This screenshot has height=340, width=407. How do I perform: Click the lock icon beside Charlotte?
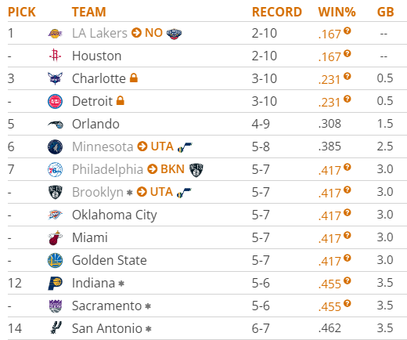[134, 78]
